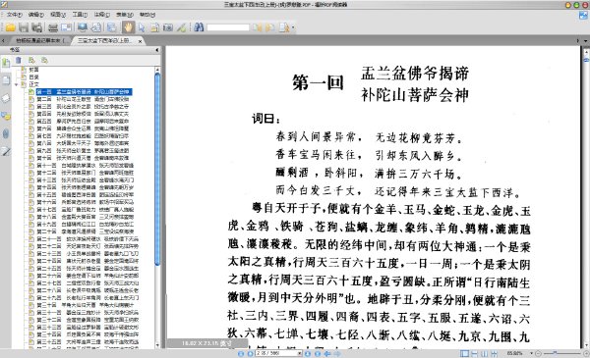The image size is (590, 358).
Task: Open the 工具 menu
Action: 80,15
